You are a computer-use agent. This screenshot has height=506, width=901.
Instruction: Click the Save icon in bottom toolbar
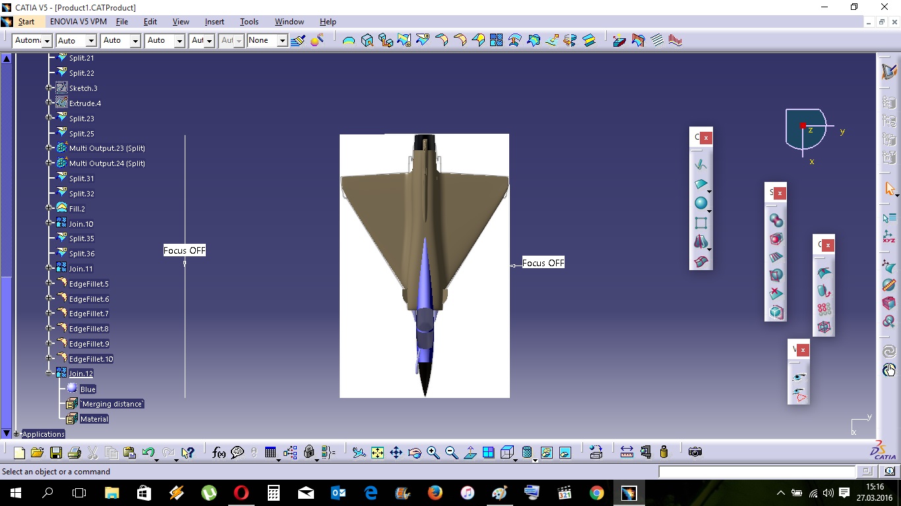[x=55, y=453]
